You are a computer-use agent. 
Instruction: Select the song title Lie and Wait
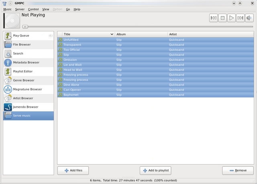click(73, 65)
